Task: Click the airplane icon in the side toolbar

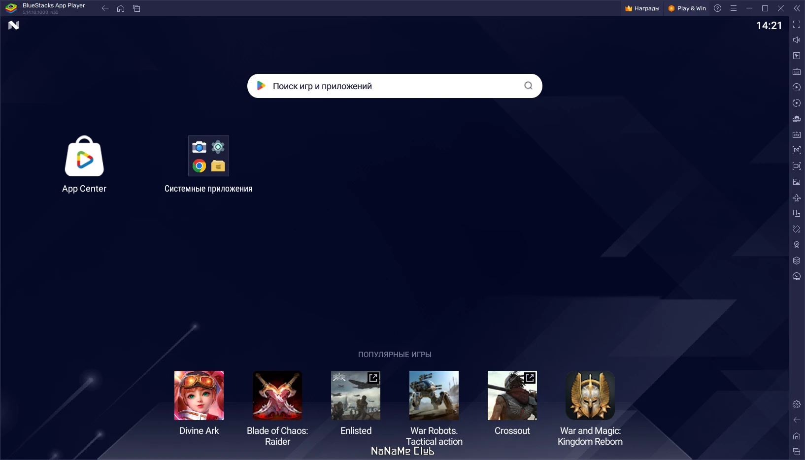Action: tap(797, 197)
